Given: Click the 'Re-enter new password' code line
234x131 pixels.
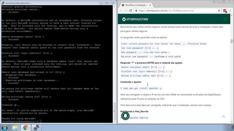Looking at the screenshot, I should (x=151, y=57).
